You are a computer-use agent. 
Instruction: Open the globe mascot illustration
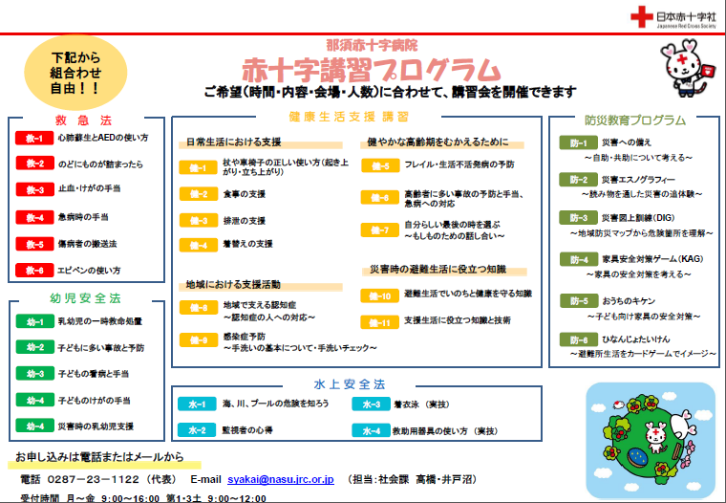[651, 441]
